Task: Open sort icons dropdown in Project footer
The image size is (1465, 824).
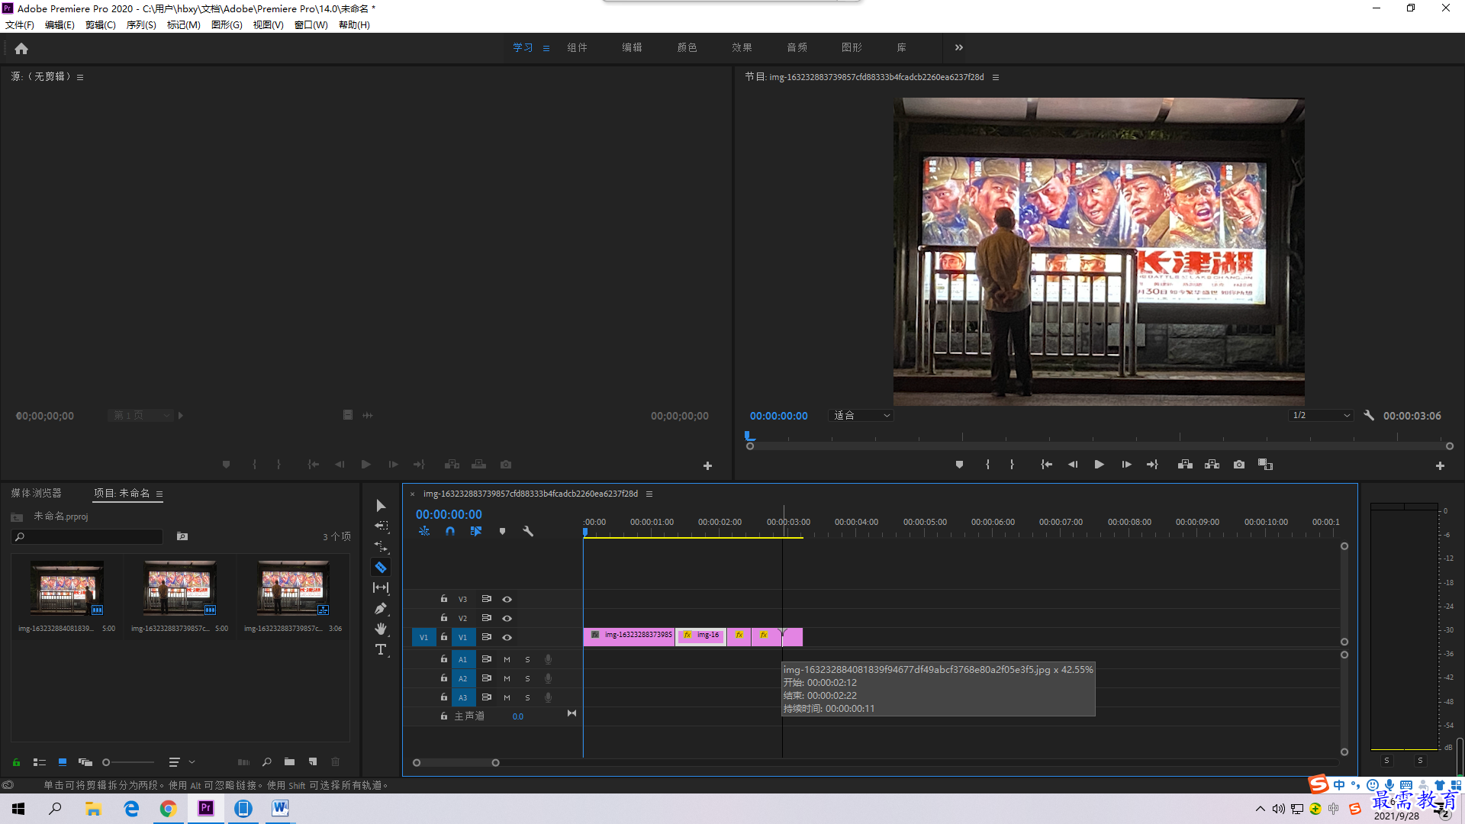Action: (x=182, y=762)
